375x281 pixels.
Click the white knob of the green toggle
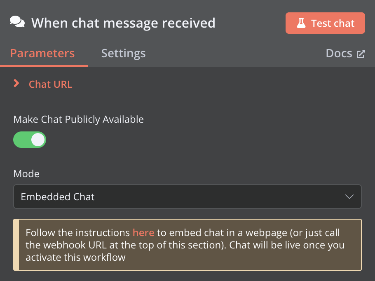37,140
